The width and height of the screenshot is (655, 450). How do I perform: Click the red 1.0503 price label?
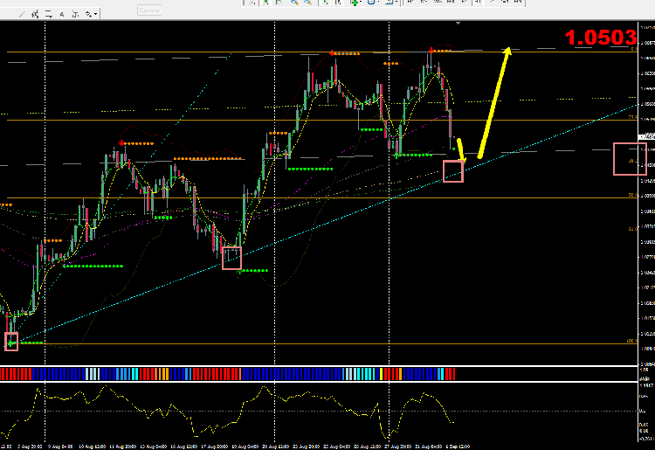point(600,38)
